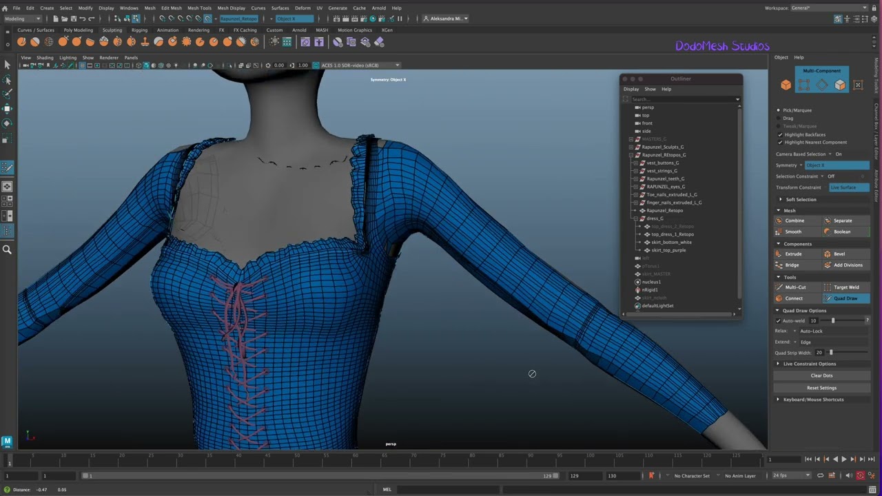Toggle the Live Surface transform constraint
The height and width of the screenshot is (496, 882).
click(x=849, y=187)
